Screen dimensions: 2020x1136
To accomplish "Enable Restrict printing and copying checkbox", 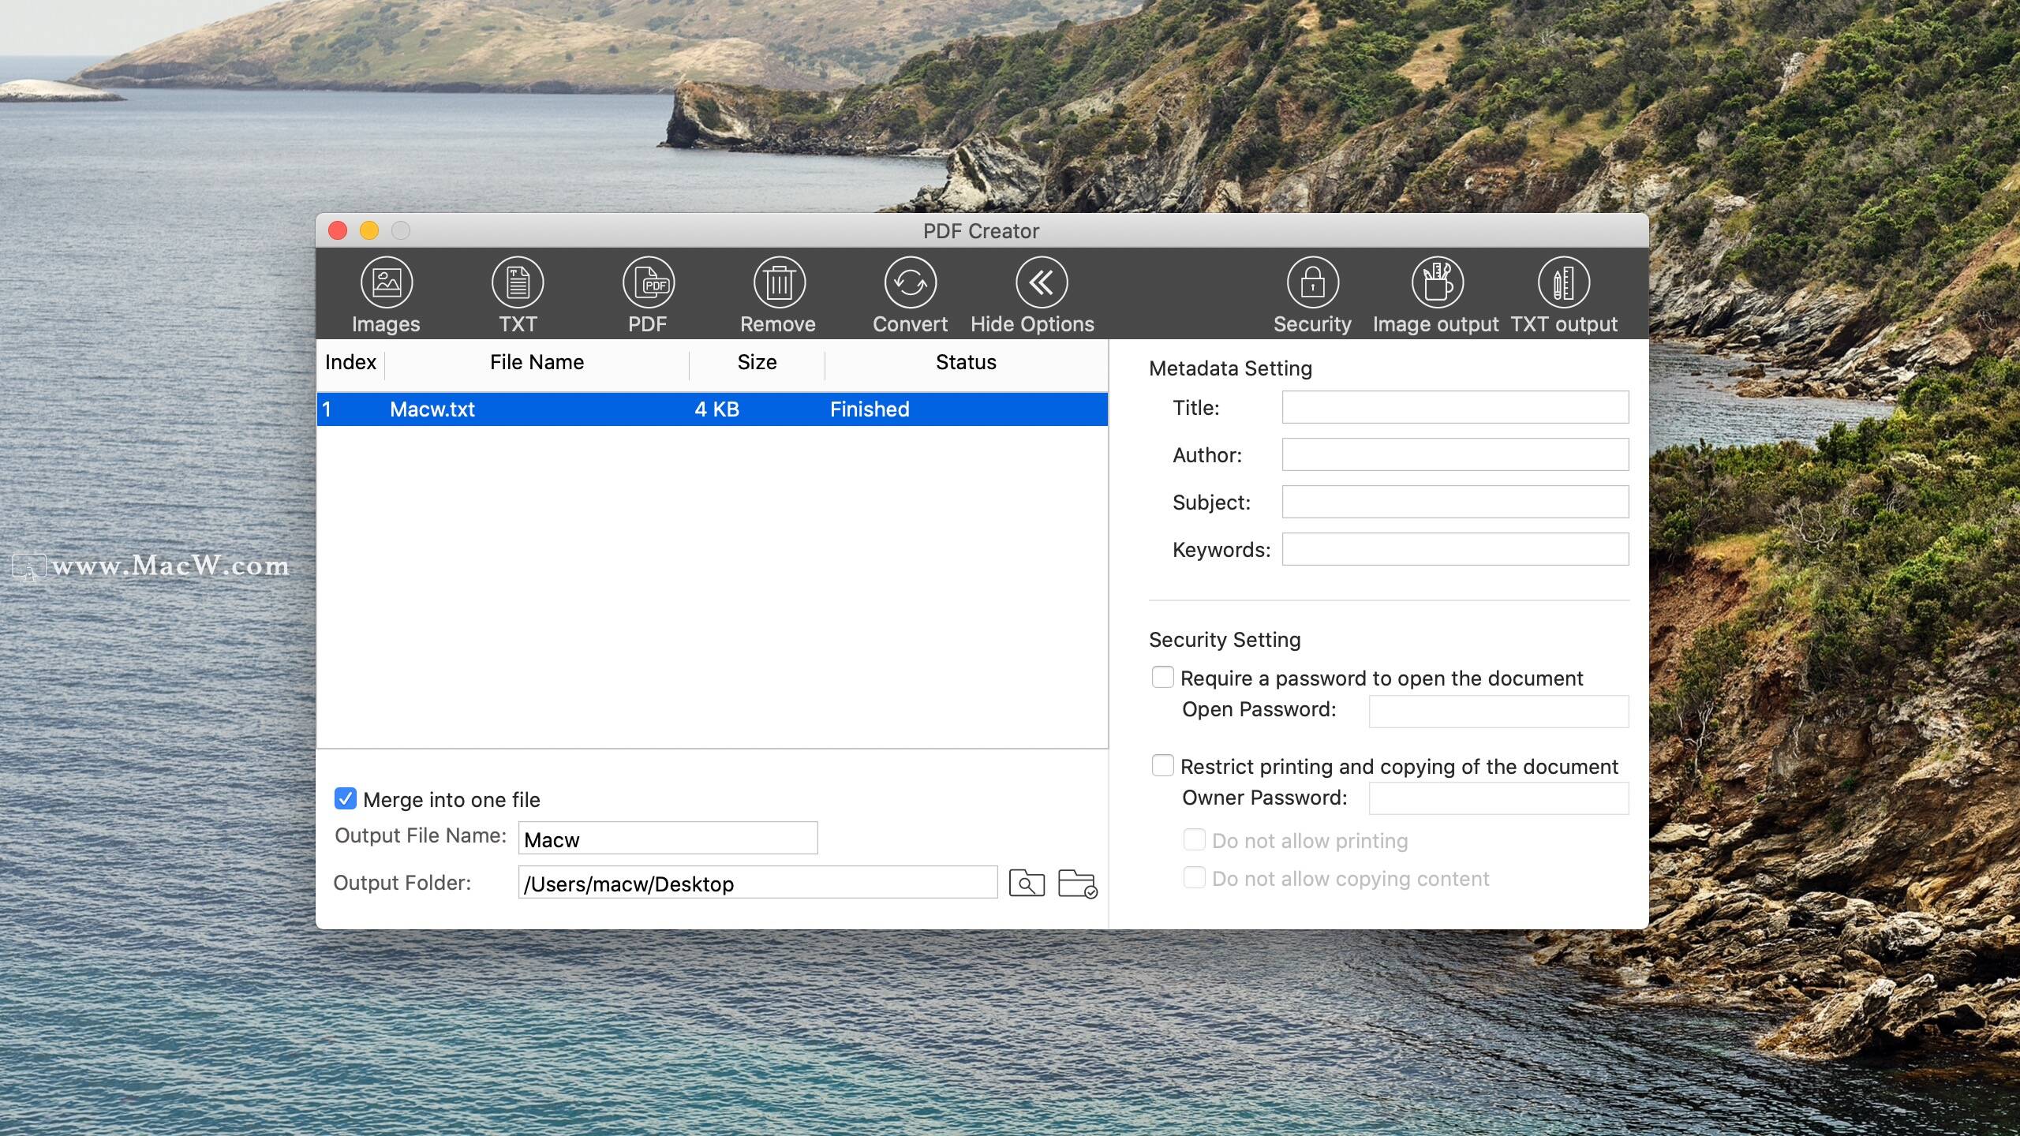I will pyautogui.click(x=1162, y=765).
